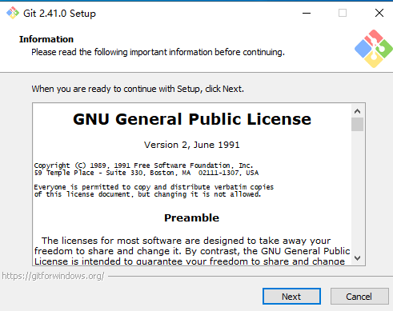The image size is (393, 311).
Task: Close the Git 2.41.0 Setup window
Action: pyautogui.click(x=379, y=13)
